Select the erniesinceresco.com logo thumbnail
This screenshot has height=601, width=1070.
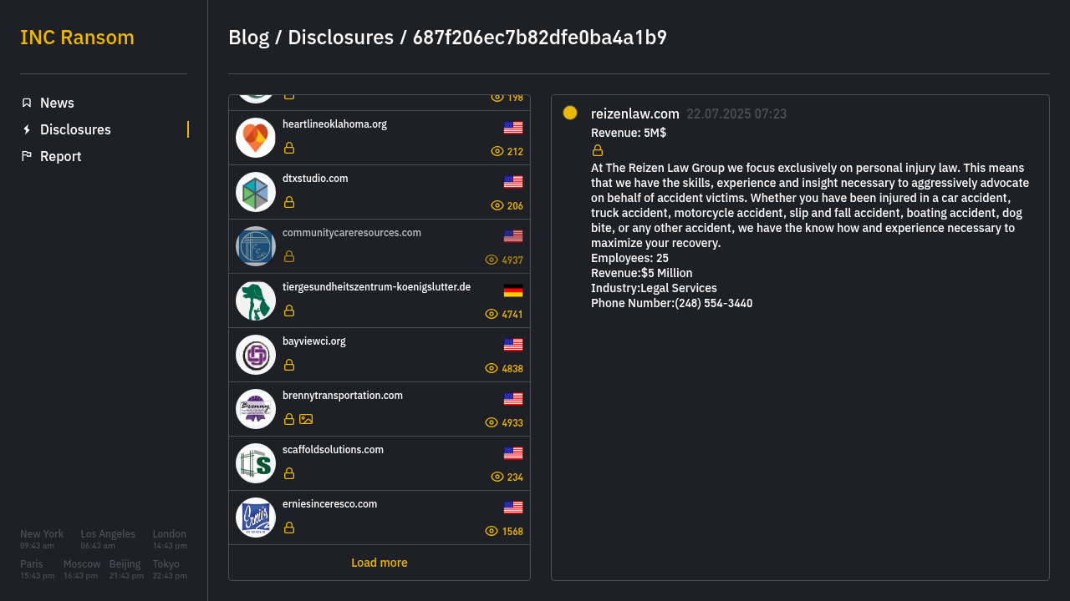point(256,518)
